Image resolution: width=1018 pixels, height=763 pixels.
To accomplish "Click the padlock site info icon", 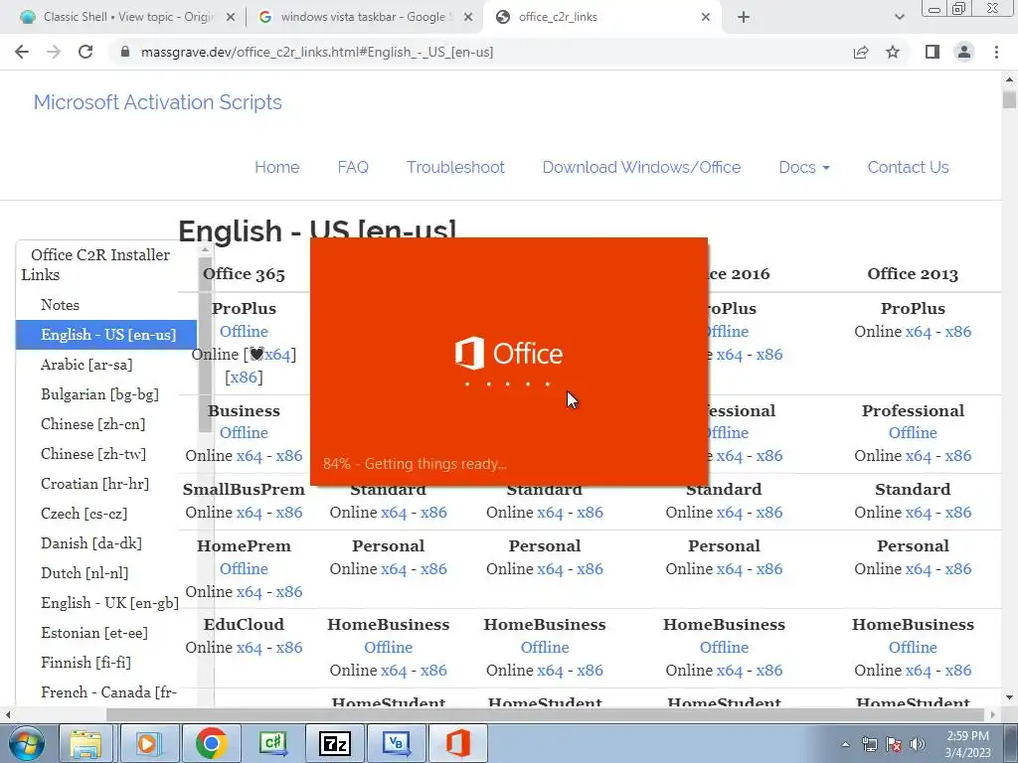I will [126, 52].
